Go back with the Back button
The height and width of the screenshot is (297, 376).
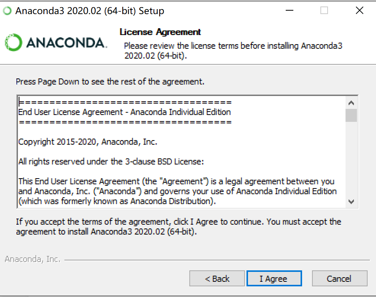click(x=217, y=278)
